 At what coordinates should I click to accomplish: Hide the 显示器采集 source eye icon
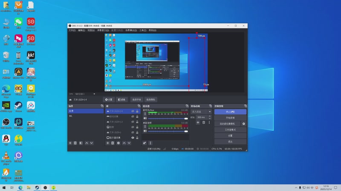[x=133, y=138]
